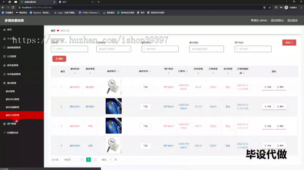
Task: Sort table by 订单号 column arrows
Action: click(x=187, y=71)
